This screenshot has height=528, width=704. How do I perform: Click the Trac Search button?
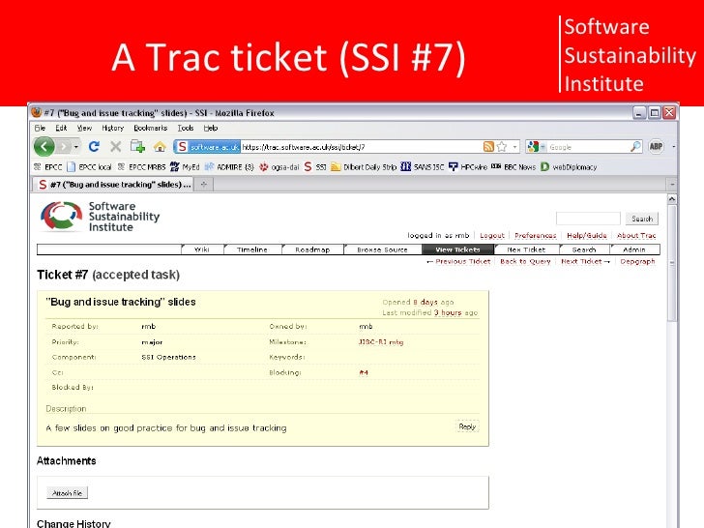pyautogui.click(x=642, y=219)
